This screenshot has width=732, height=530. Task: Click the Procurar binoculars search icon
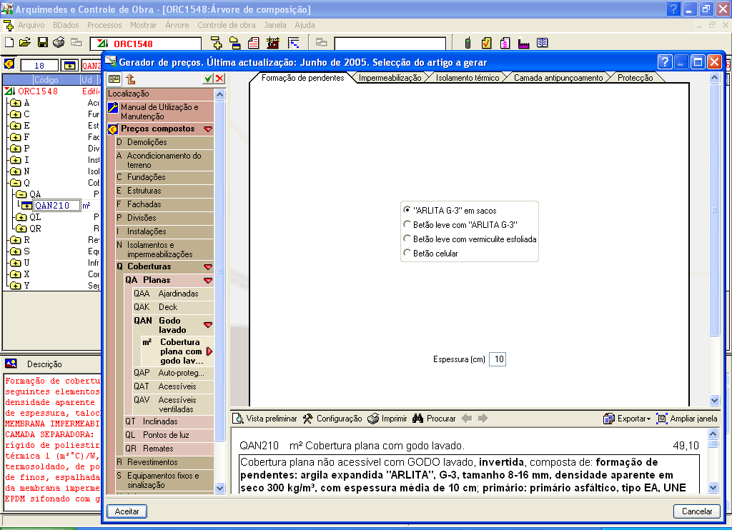(419, 419)
